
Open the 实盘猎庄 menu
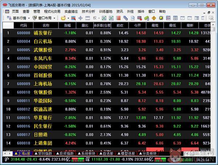71,12
